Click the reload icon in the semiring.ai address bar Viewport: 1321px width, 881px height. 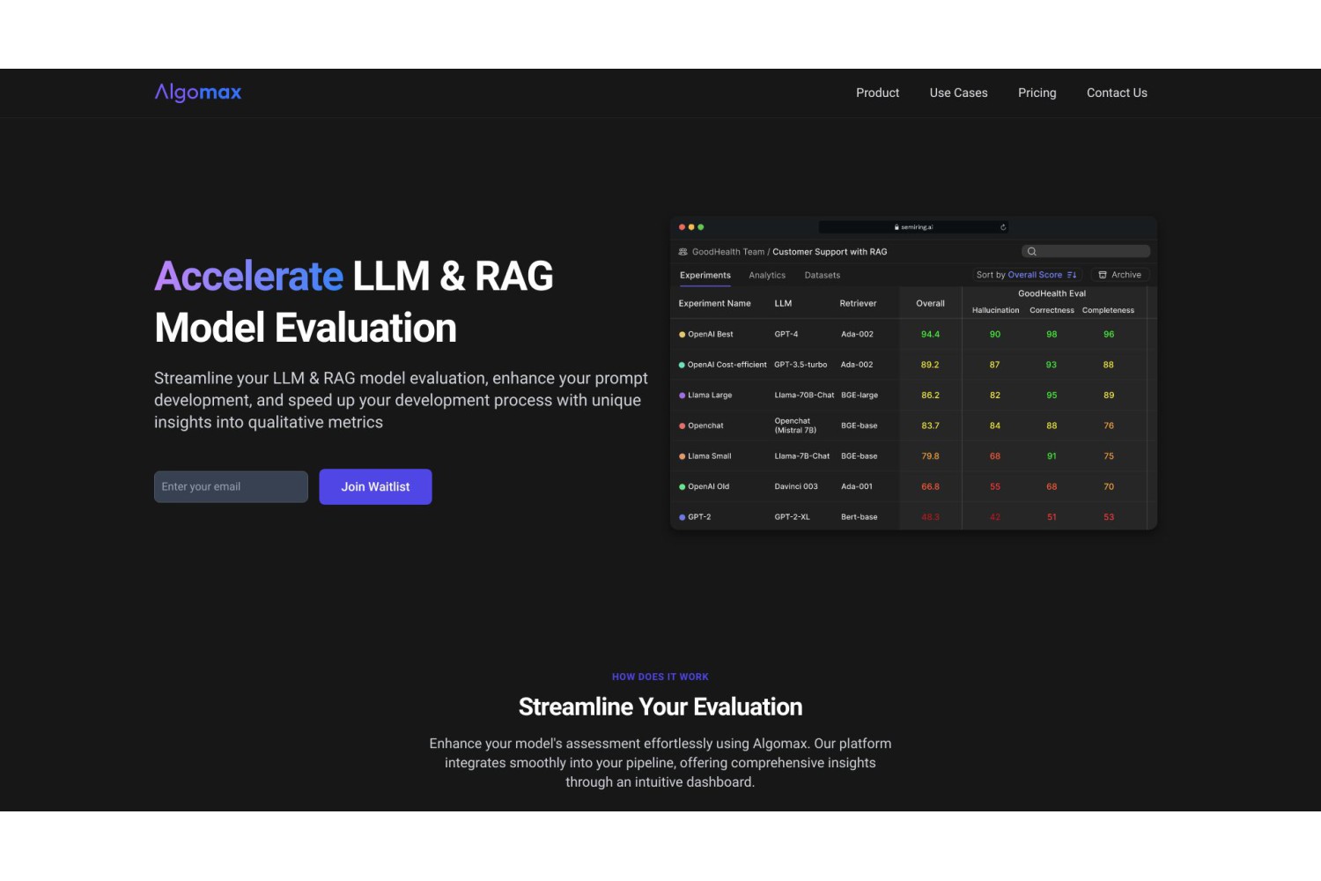point(1003,227)
